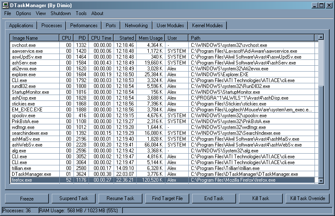This screenshot has height=216, width=335.
Task: Click the scroll up arrow of process list
Action: click(321, 37)
